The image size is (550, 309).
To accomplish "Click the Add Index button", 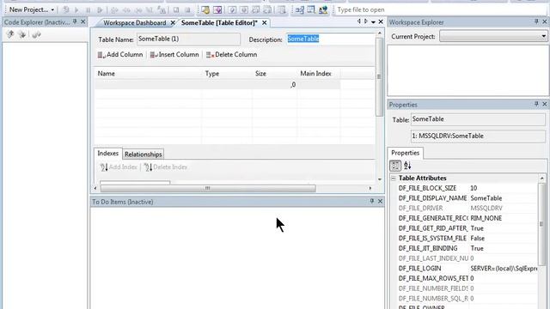I will (119, 167).
